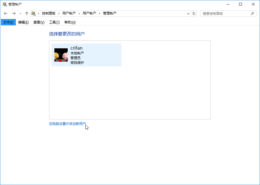Expand chevron before 控制面板 in address bar
This screenshot has width=260, height=185.
click(x=38, y=13)
